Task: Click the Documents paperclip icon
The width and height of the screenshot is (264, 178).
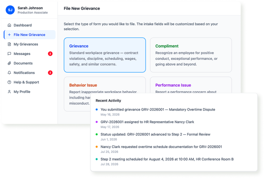Action: pos(9,63)
